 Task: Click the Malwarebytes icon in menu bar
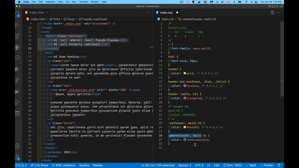[212, 2]
